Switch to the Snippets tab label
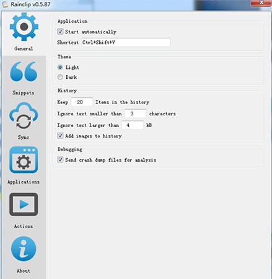Image resolution: width=272 pixels, height=279 pixels. (24, 92)
